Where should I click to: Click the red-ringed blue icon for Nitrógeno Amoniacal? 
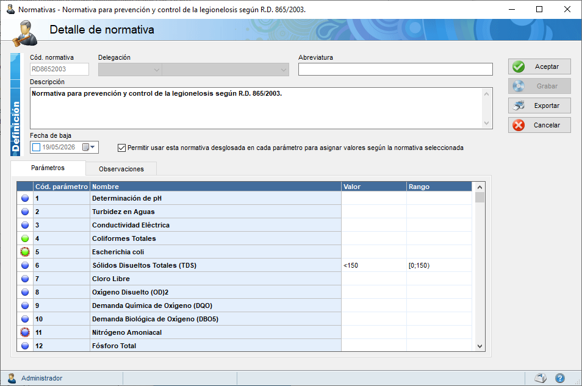tap(25, 332)
